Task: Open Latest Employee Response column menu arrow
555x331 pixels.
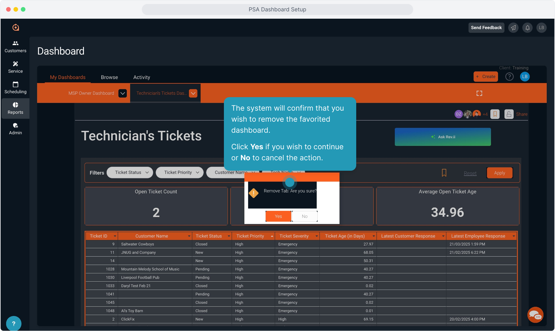Action: [513, 236]
